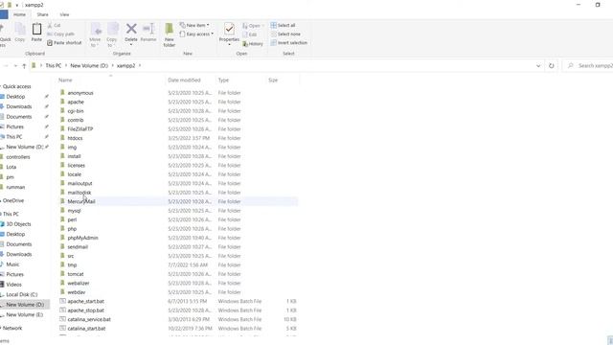Click the Invert selection icon
The width and height of the screenshot is (613, 345).
(274, 42)
